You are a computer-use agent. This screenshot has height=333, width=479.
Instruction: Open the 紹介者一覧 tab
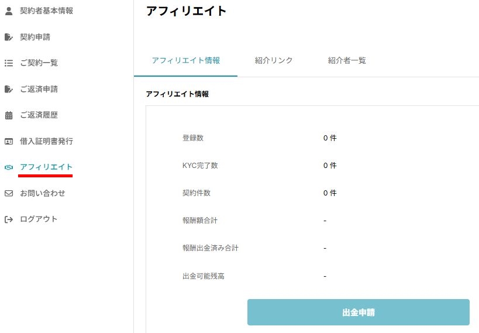point(347,60)
